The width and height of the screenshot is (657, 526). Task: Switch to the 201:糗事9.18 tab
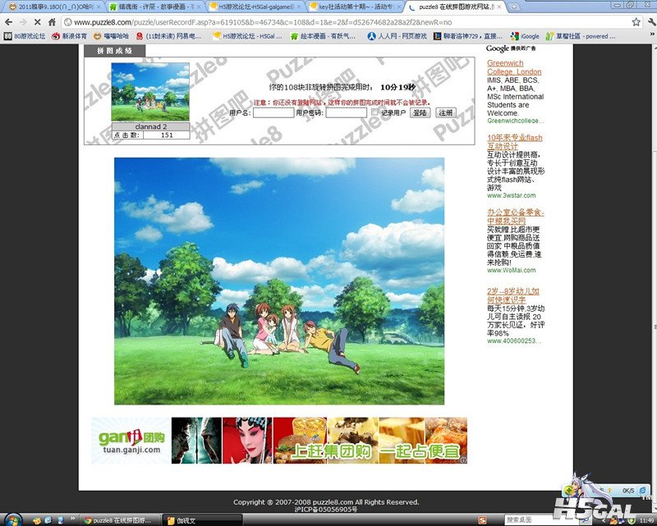[x=53, y=7]
